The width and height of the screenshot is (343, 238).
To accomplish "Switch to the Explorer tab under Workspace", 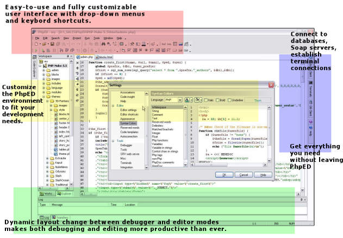I will [64, 193].
